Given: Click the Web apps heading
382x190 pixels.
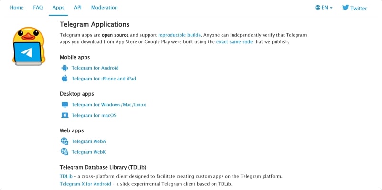Looking at the screenshot, I should [x=72, y=130].
